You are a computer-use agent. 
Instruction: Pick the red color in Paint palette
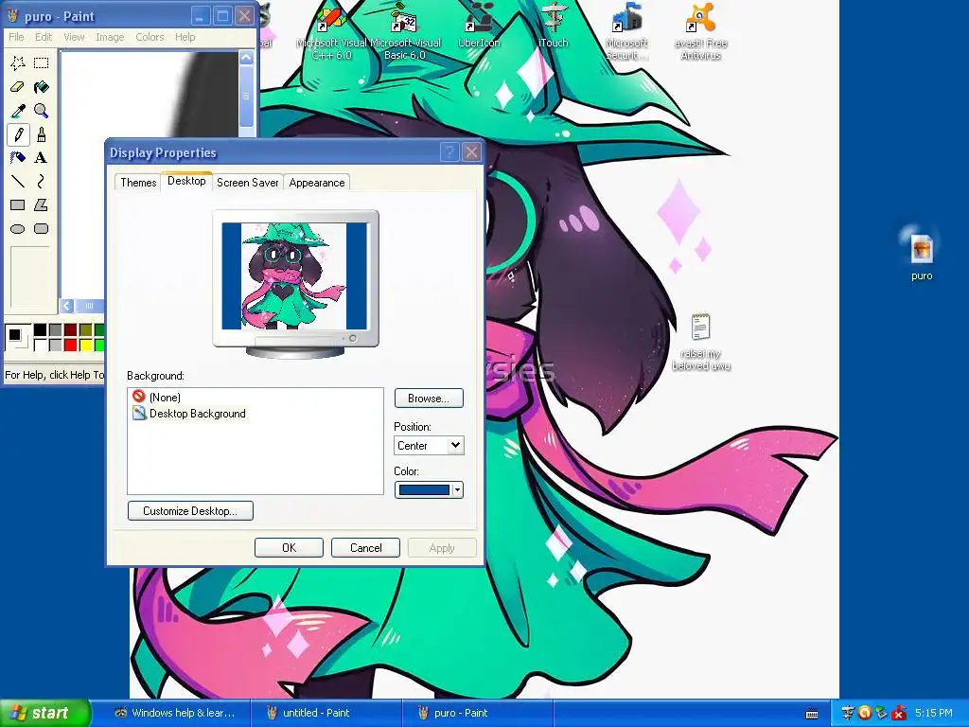coord(70,345)
